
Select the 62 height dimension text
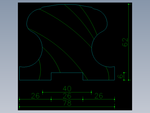click(x=125, y=42)
